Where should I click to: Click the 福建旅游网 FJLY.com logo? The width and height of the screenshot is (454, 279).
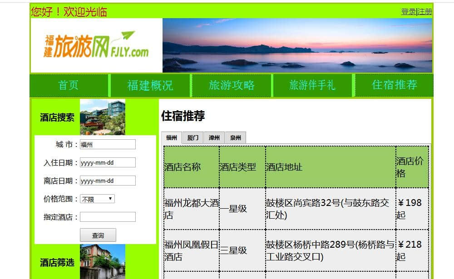coord(96,45)
